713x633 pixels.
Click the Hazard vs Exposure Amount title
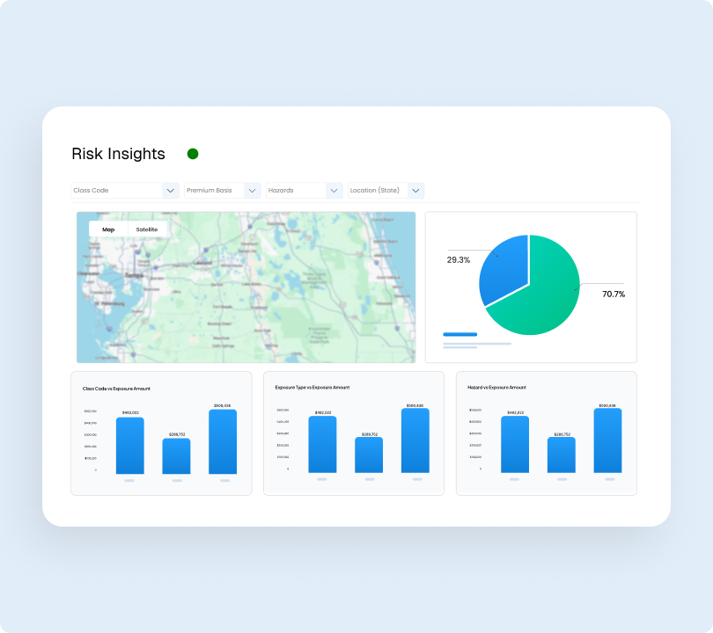[x=499, y=388]
